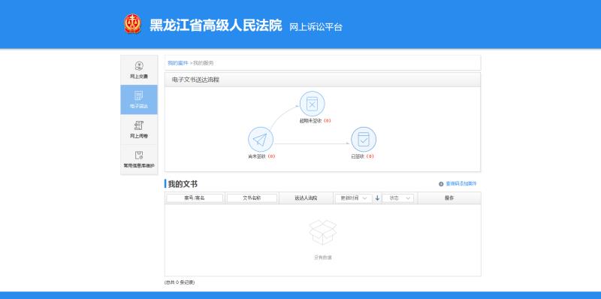Click the 电子文书送达流程 panel title
This screenshot has height=299, width=601.
point(196,80)
